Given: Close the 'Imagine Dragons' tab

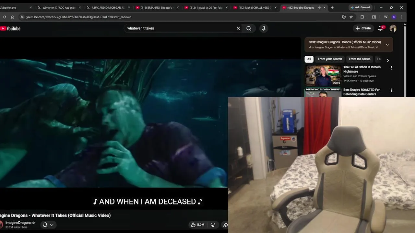Looking at the screenshot, I should tap(324, 7).
